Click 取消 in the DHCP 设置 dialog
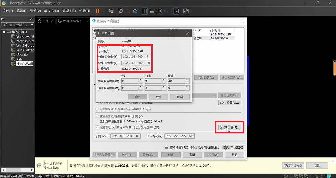 pos(158,97)
